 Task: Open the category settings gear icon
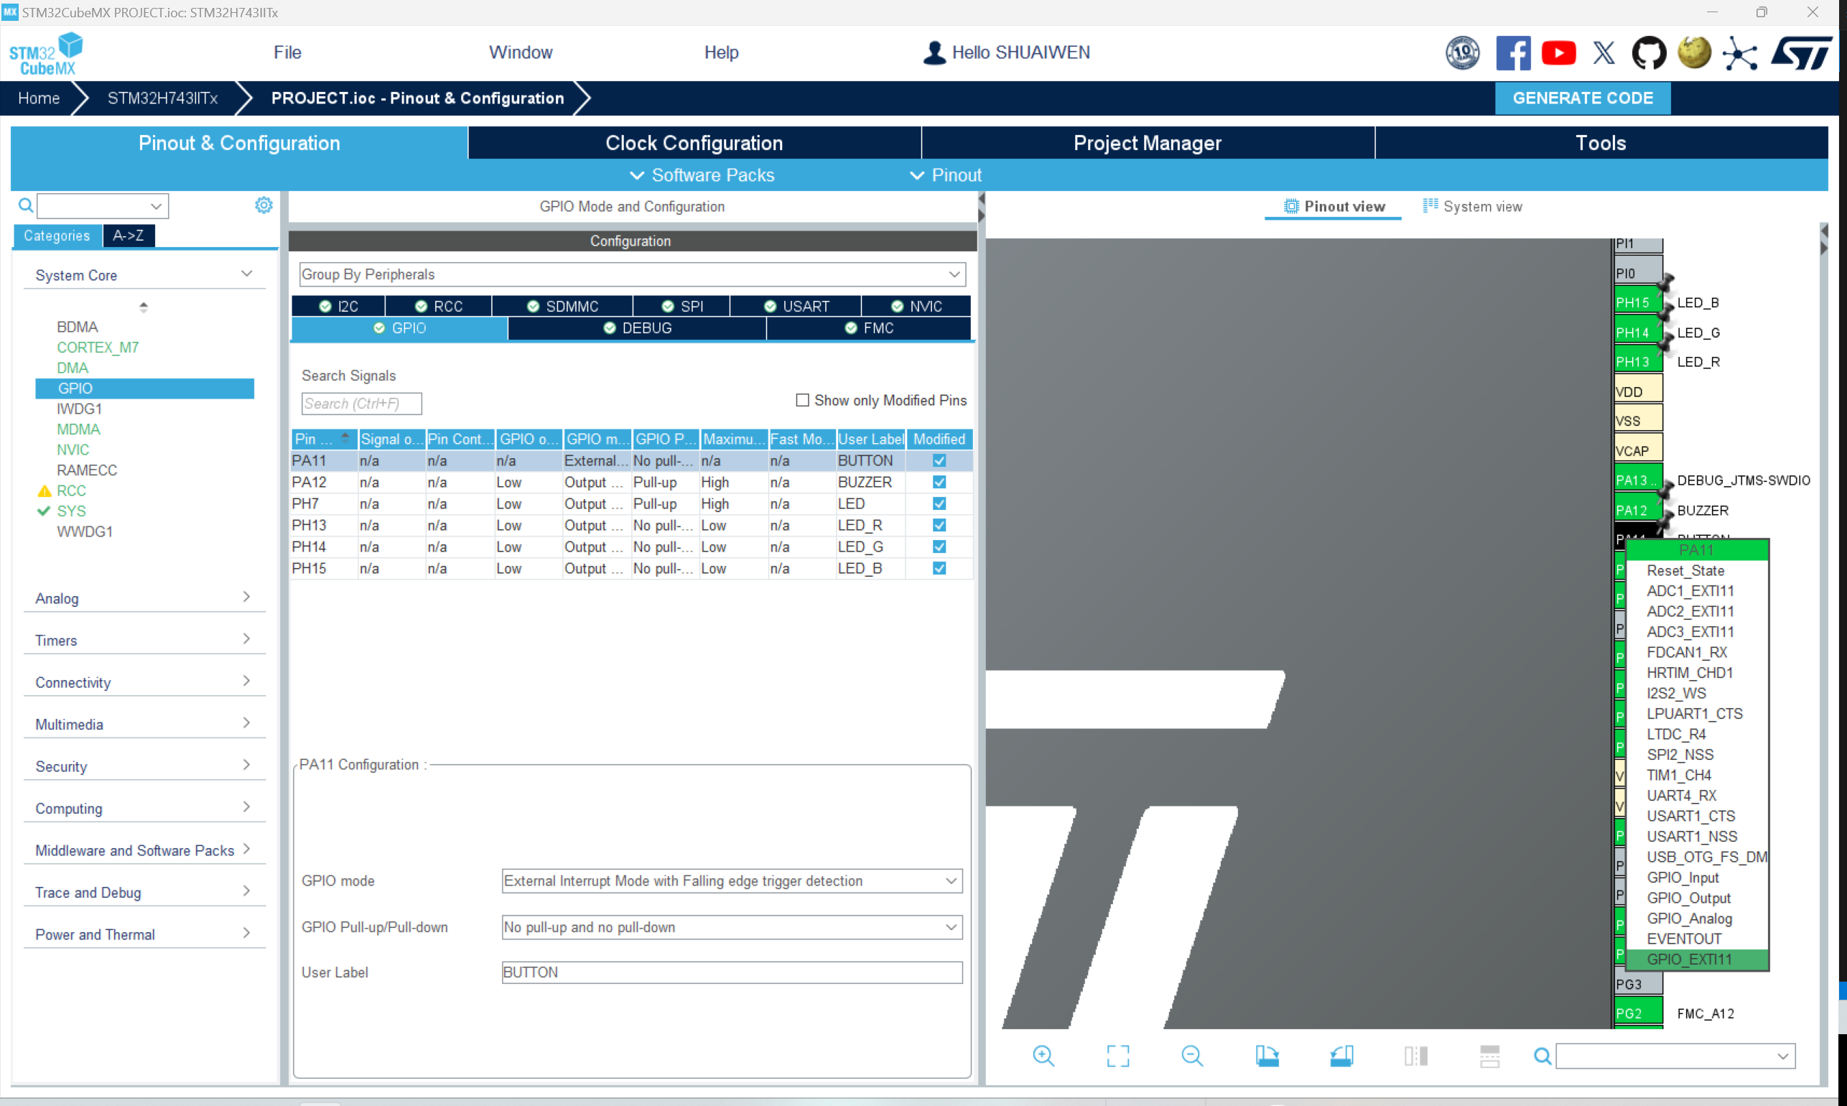(264, 205)
